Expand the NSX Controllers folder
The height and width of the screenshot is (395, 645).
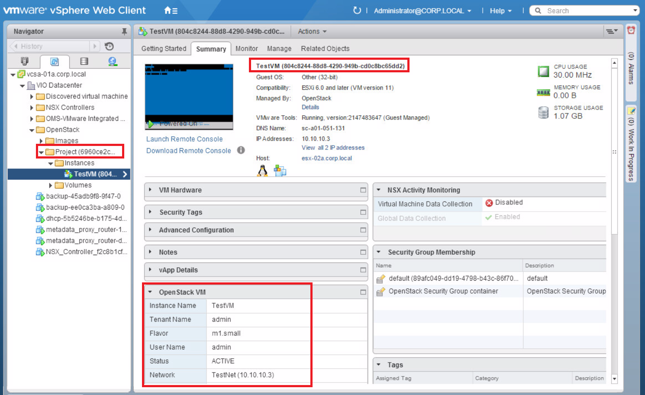(32, 107)
